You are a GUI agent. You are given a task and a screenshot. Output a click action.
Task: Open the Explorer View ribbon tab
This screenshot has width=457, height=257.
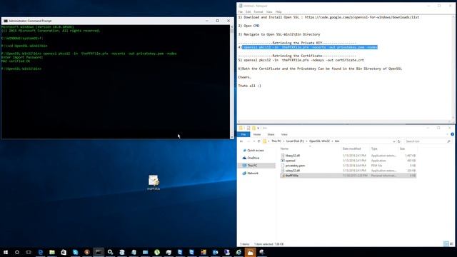pos(284,134)
